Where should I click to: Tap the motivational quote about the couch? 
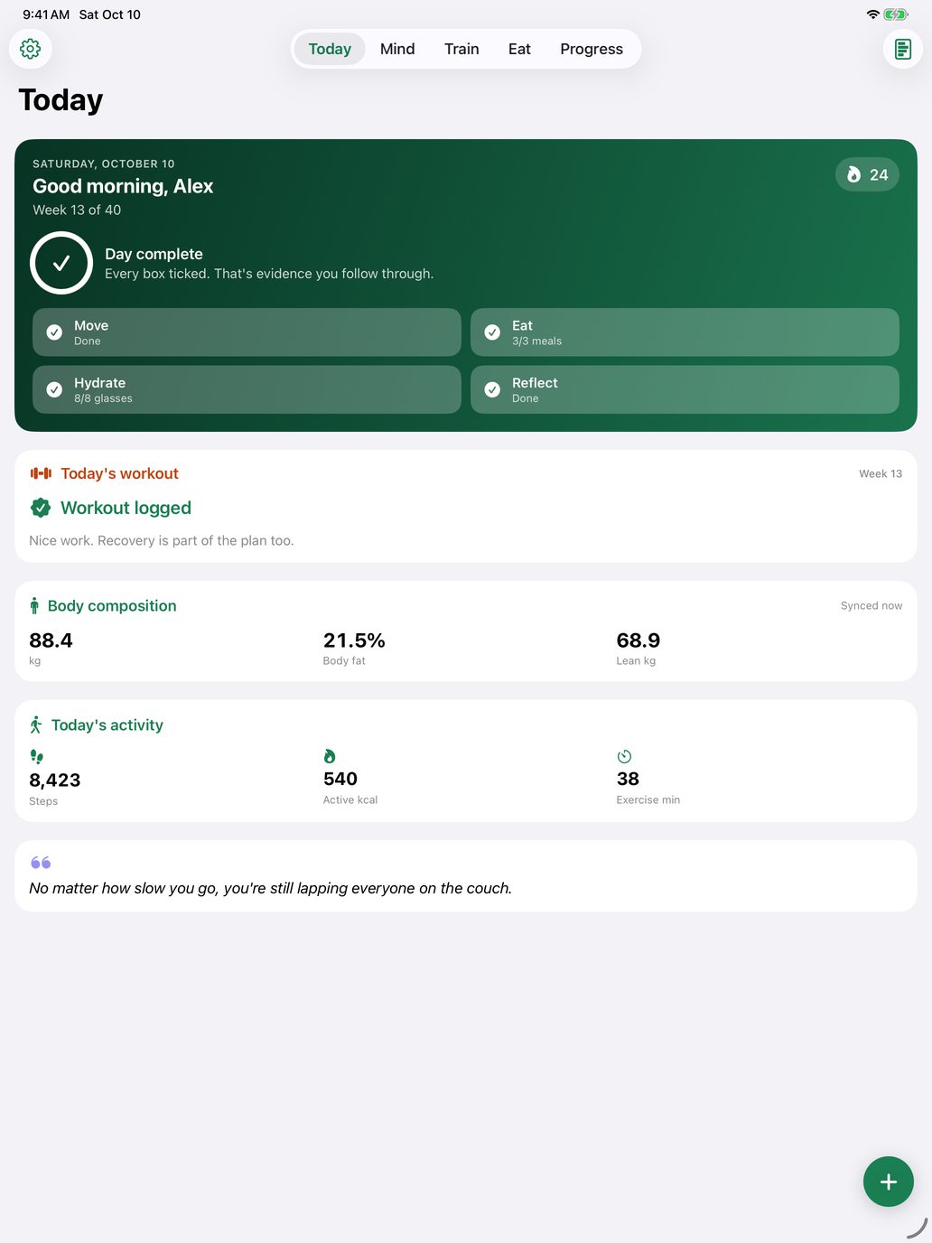coord(270,888)
